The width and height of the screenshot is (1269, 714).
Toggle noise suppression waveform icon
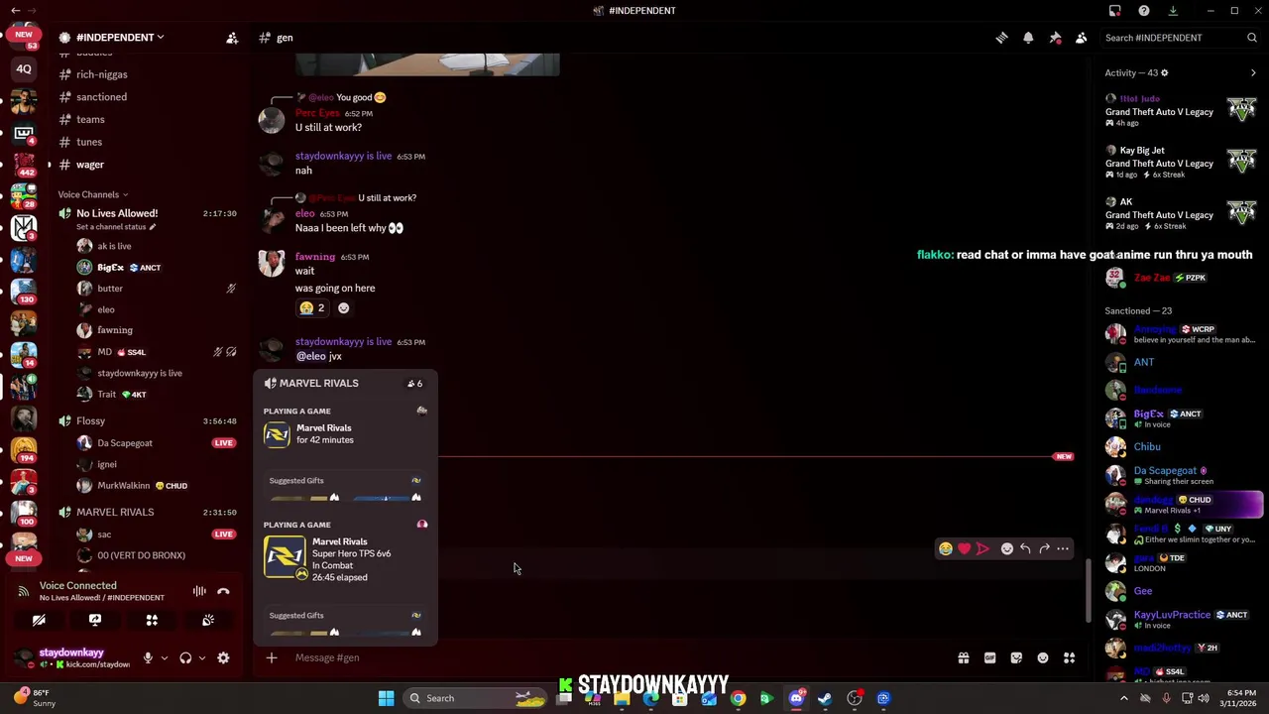tap(199, 591)
